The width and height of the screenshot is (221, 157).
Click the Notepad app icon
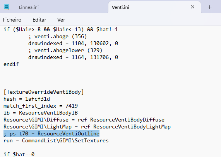click(7, 7)
